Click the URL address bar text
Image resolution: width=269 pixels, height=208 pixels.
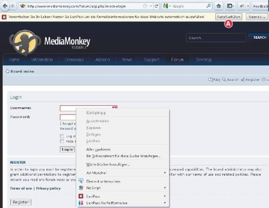pyautogui.click(x=77, y=6)
